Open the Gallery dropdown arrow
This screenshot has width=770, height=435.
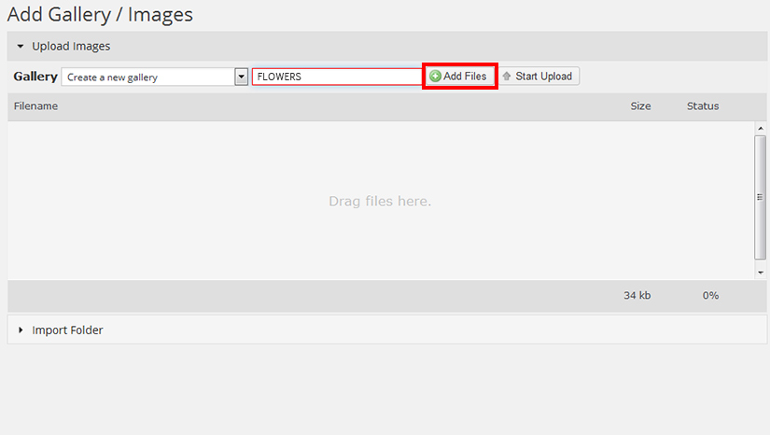(241, 77)
